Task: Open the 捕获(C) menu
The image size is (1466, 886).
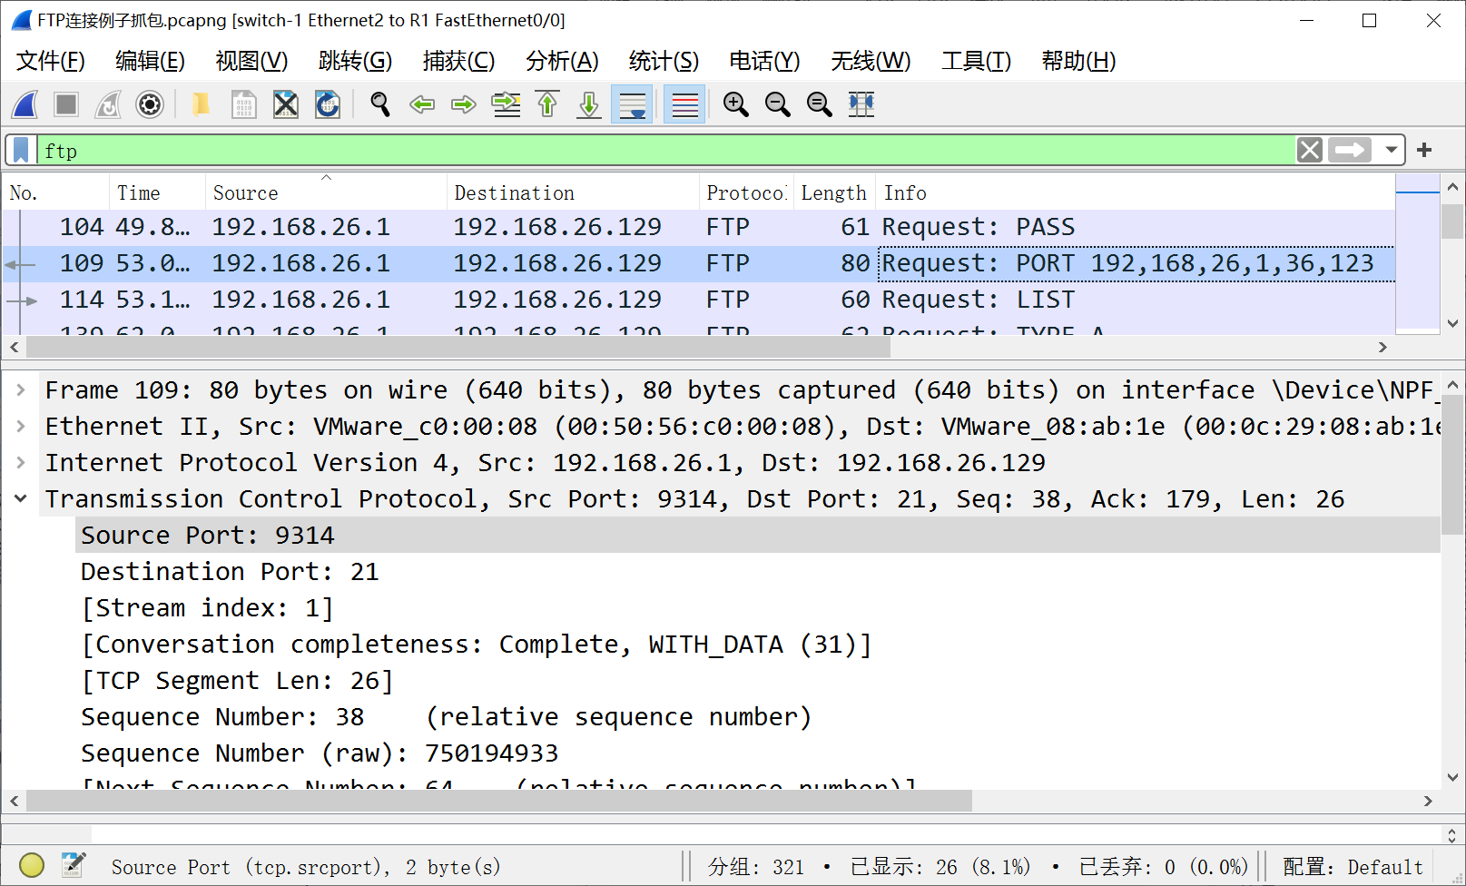Action: click(458, 61)
